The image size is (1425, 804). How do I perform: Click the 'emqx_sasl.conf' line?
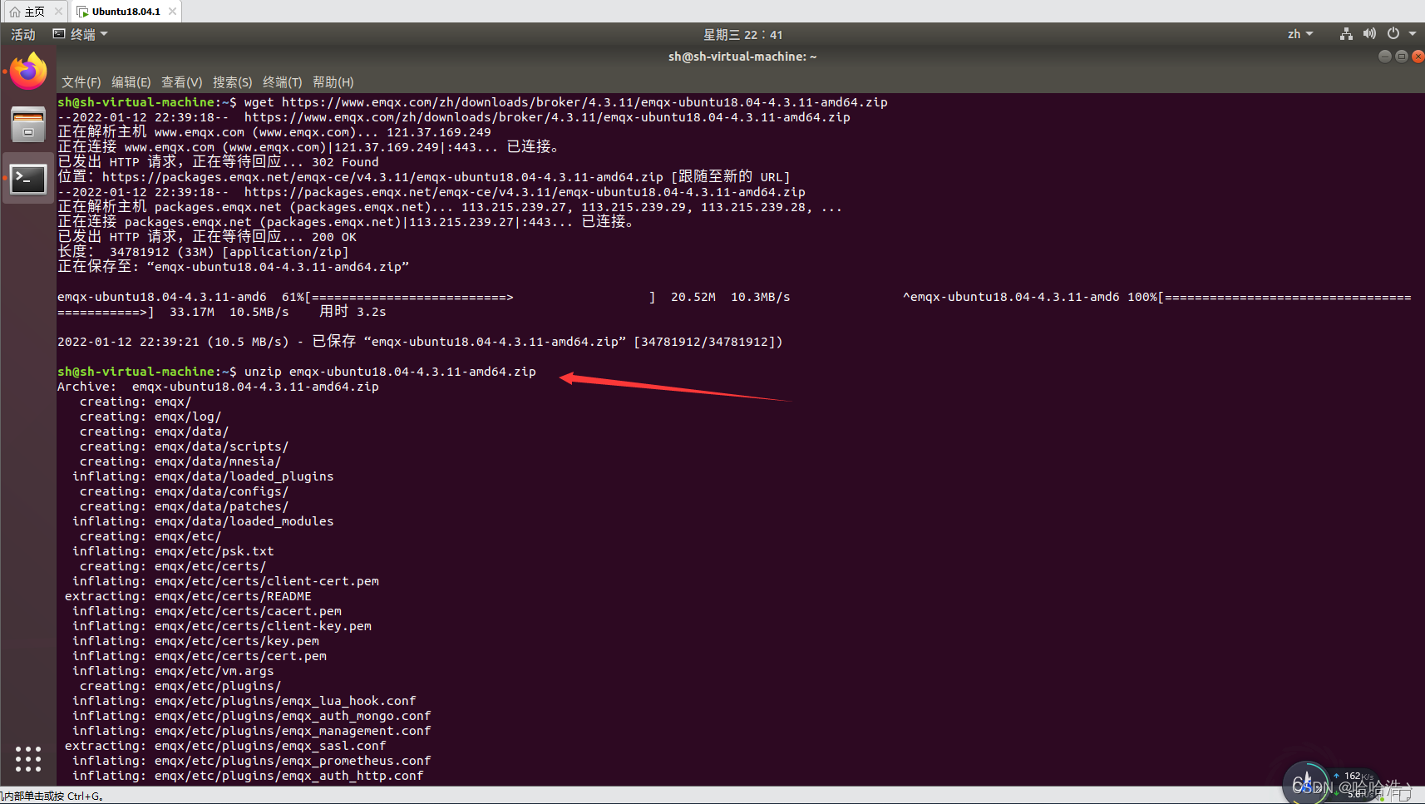[x=225, y=746]
